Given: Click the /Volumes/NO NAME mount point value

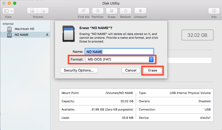Looking at the screenshot, I should [x=119, y=93].
